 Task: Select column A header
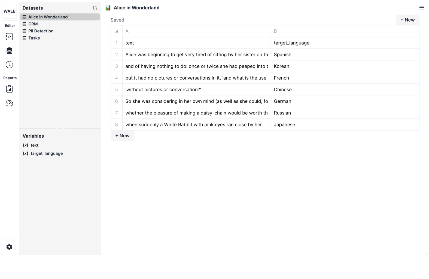pos(197,31)
